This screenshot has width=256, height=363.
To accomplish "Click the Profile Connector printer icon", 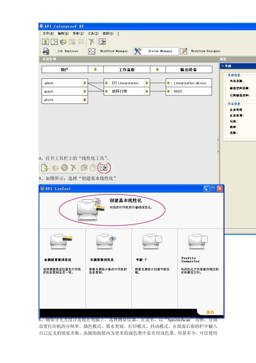I will [198, 241].
